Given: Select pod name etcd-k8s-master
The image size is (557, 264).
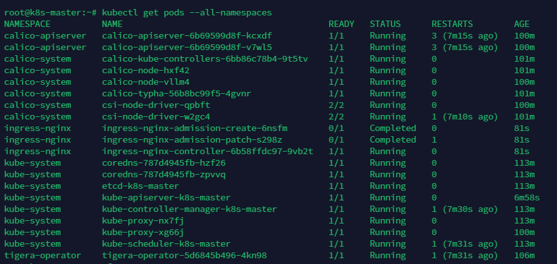Looking at the screenshot, I should (140, 186).
